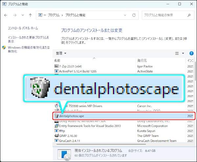Open コントロール パネル ホーム link
Screen dimensions: 197x162
click(23, 29)
